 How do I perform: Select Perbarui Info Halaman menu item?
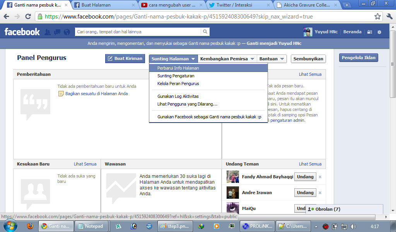(208, 68)
